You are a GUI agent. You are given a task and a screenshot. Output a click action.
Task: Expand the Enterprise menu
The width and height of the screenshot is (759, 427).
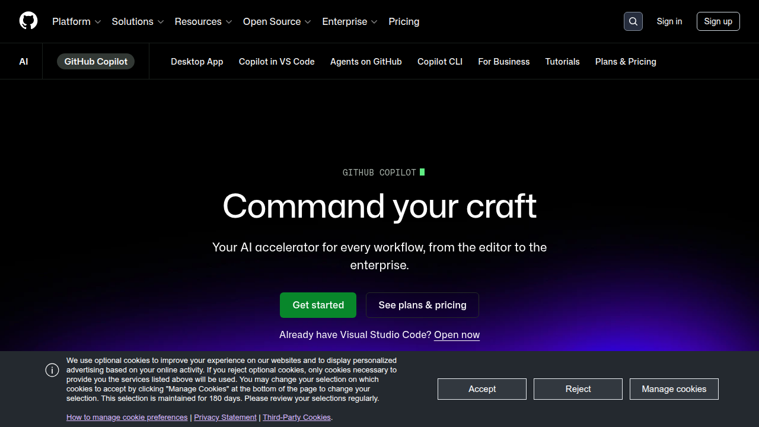[350, 21]
